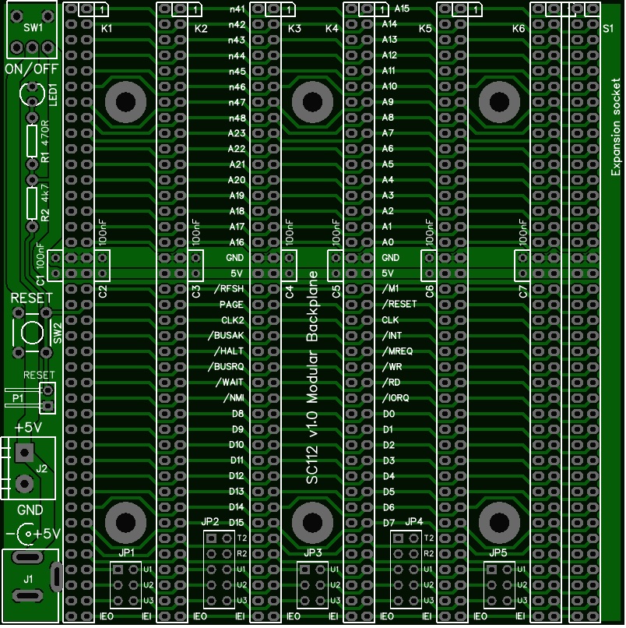Click the JP4 jumper label
The height and width of the screenshot is (628, 626).
[414, 521]
